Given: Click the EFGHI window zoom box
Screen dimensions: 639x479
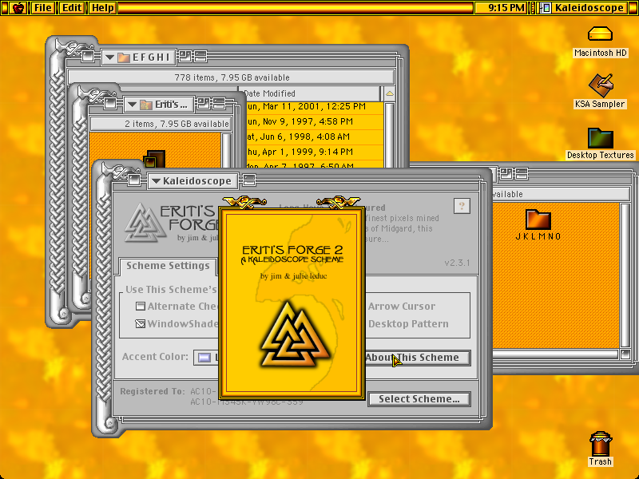Looking at the screenshot, I should click(185, 57).
